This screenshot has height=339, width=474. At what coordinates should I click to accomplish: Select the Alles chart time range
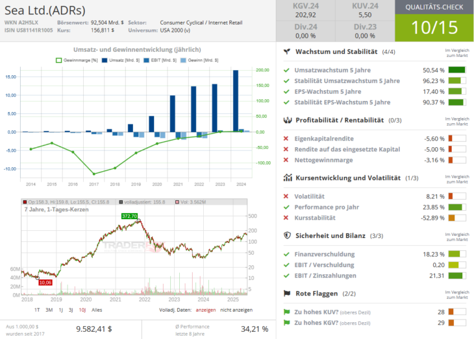[97, 310]
